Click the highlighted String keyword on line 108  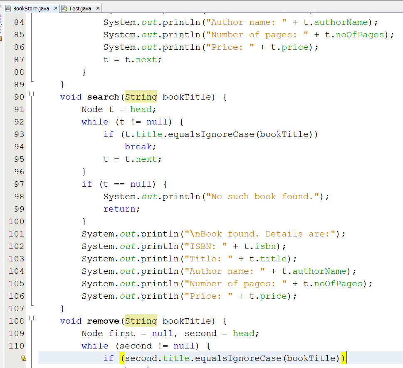coord(140,321)
